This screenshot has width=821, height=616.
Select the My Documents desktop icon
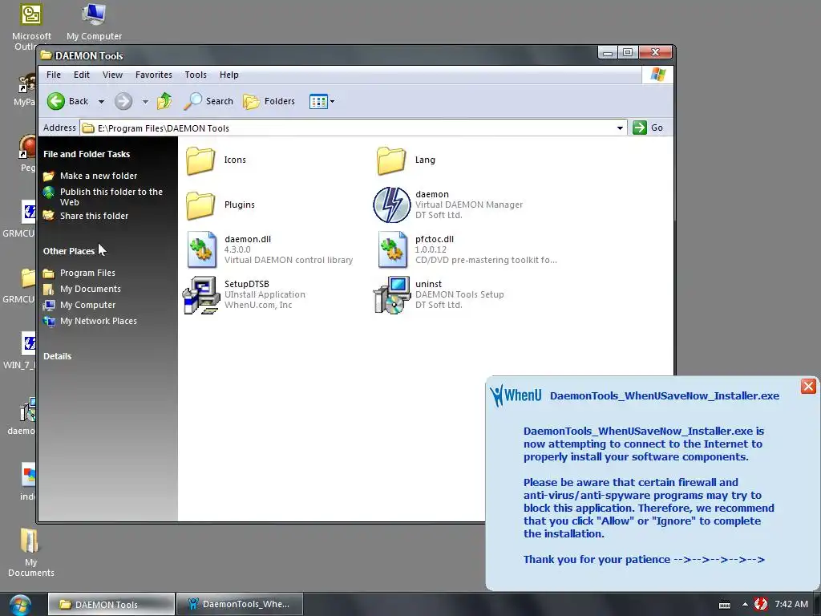(31, 553)
